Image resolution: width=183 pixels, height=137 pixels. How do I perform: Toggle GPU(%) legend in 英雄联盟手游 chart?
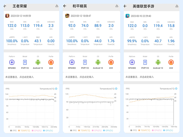168,130
